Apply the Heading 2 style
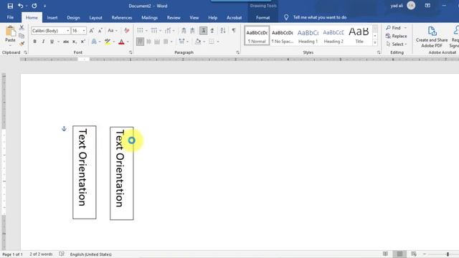Viewport: 459px width, 258px height. [333, 36]
